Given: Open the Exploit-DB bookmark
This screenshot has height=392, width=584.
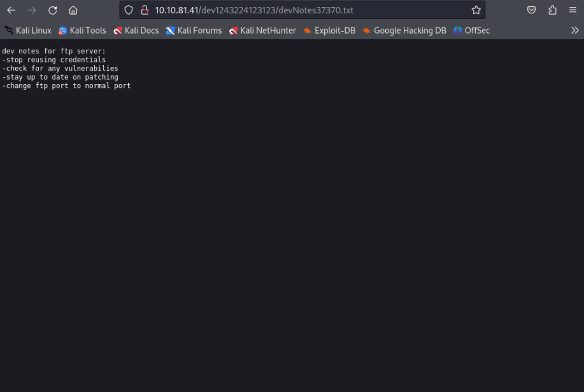Looking at the screenshot, I should coord(329,31).
